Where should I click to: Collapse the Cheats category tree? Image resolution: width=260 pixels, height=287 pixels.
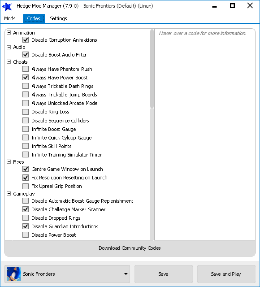(x=9, y=62)
